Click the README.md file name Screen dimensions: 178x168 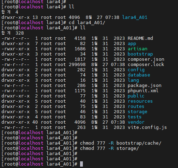click(140, 38)
